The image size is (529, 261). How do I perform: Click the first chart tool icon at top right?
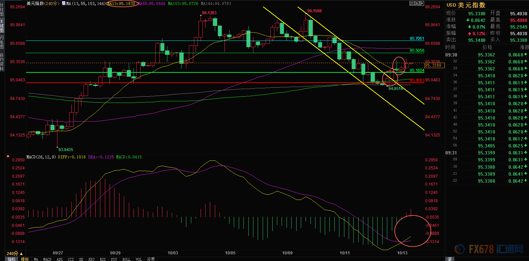pos(412,3)
